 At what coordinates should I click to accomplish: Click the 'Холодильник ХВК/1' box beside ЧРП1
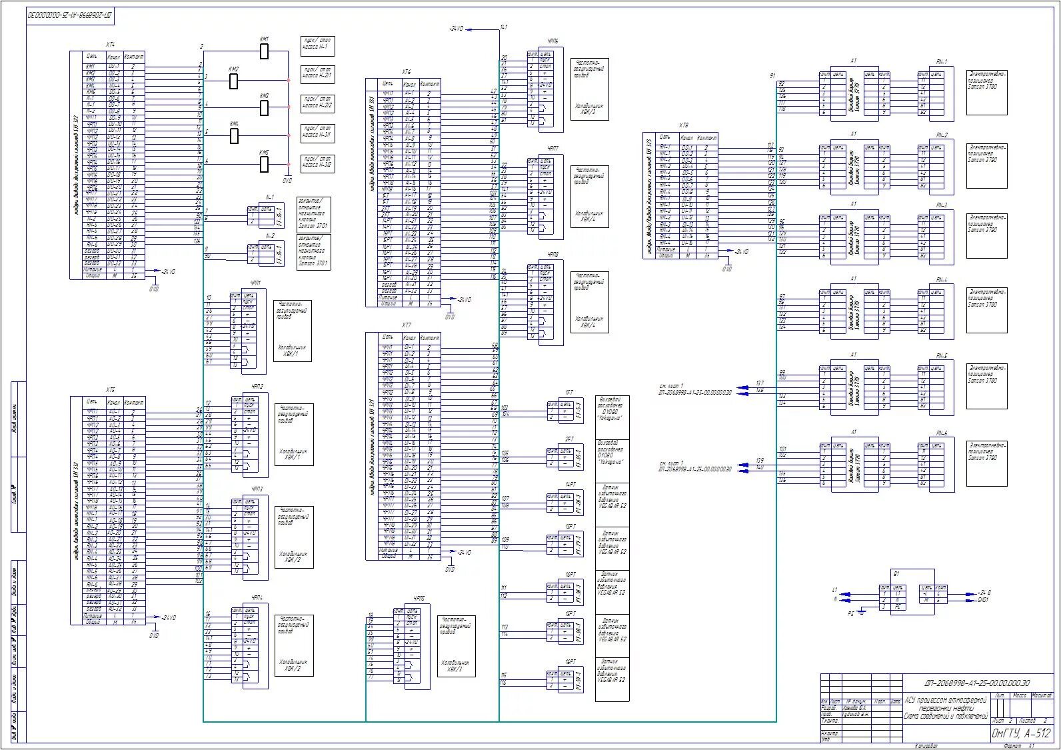[x=293, y=331]
